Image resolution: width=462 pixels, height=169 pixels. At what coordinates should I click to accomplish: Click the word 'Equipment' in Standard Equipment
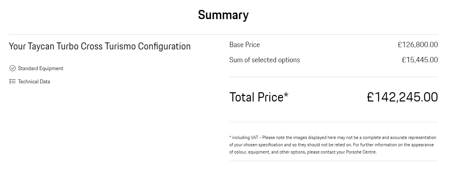tap(51, 69)
